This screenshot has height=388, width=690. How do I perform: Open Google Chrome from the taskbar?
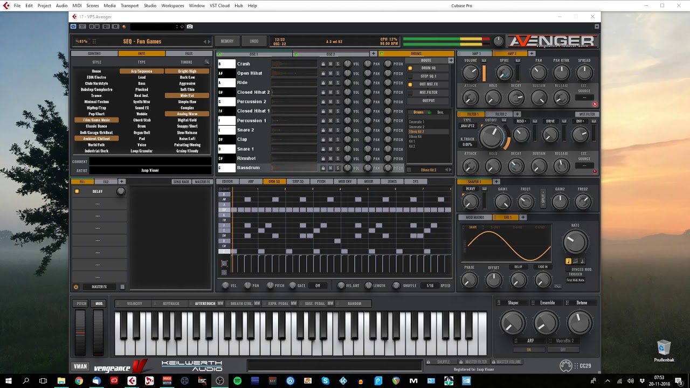[x=79, y=380]
